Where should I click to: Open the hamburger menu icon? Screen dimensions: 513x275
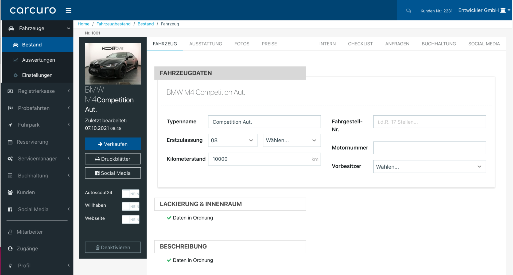tap(68, 10)
